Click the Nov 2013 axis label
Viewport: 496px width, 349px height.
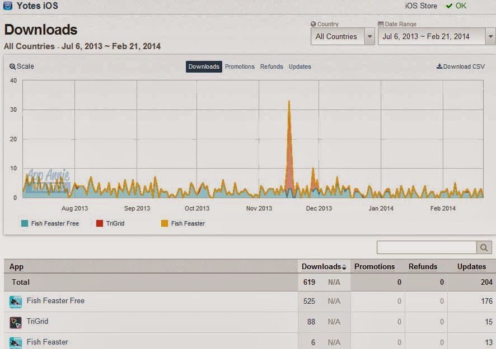tap(259, 208)
